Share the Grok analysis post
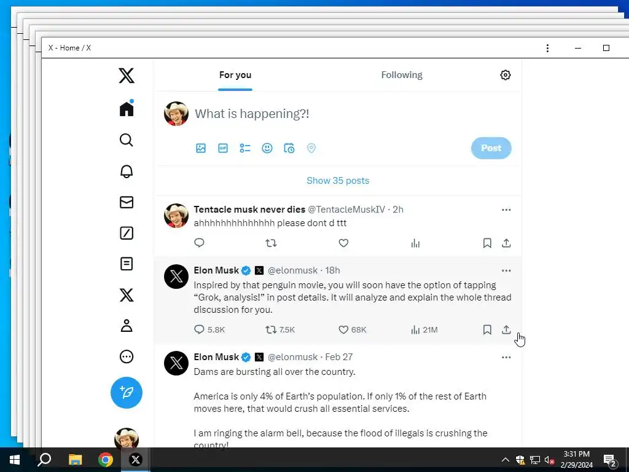 tap(506, 329)
